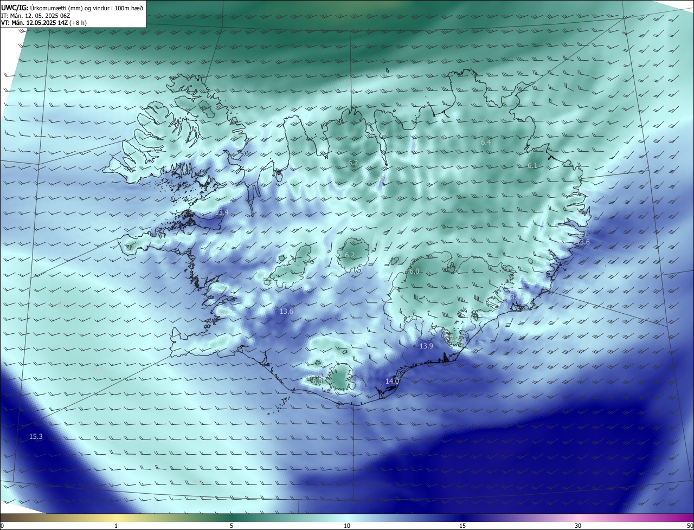The image size is (694, 530).
Task: Click the 6.4 value label on the map
Action: (486, 142)
